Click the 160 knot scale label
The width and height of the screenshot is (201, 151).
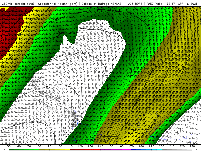pos(121,146)
